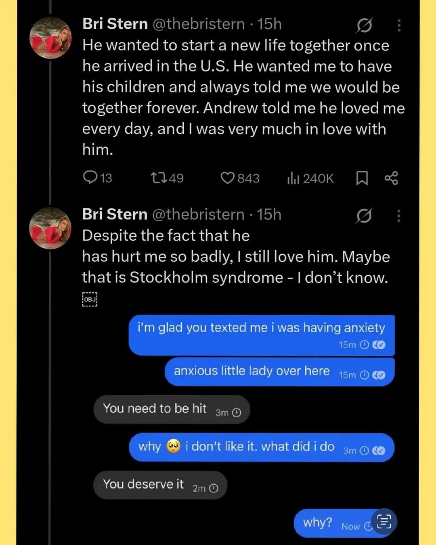Screen dimensions: 436x545
Task: Tap the scan text icon at bottom right
Action: click(x=384, y=521)
